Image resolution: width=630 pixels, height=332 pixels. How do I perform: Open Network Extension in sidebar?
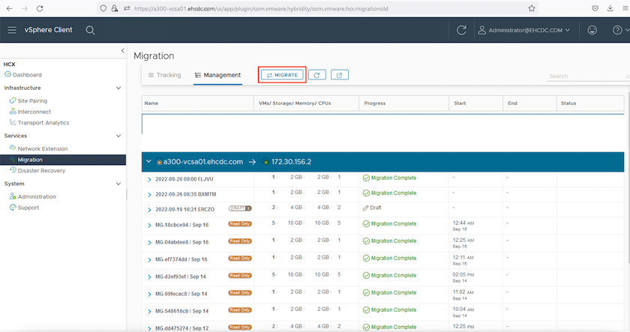(x=42, y=148)
